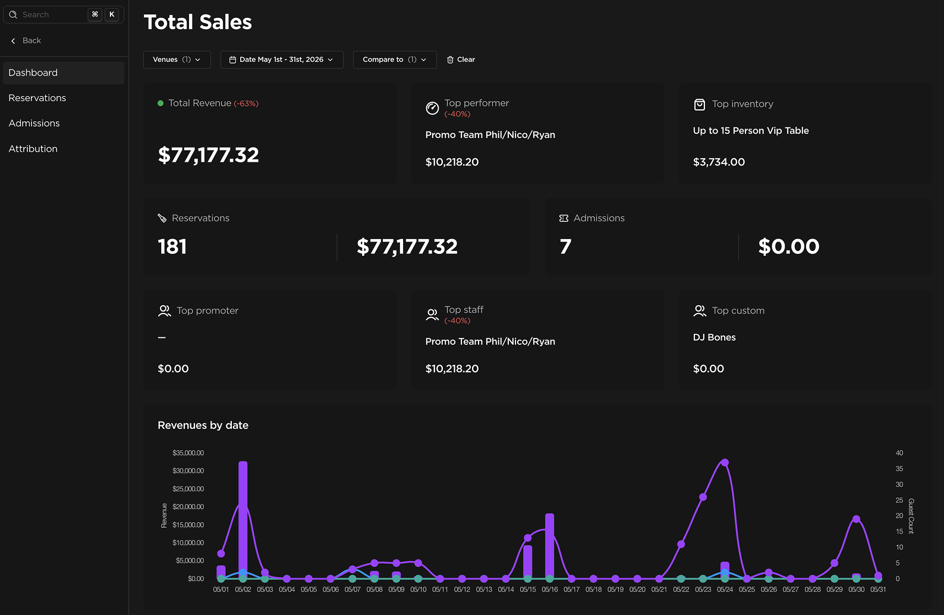Click the Revenues by date heading
The image size is (944, 615).
point(203,425)
